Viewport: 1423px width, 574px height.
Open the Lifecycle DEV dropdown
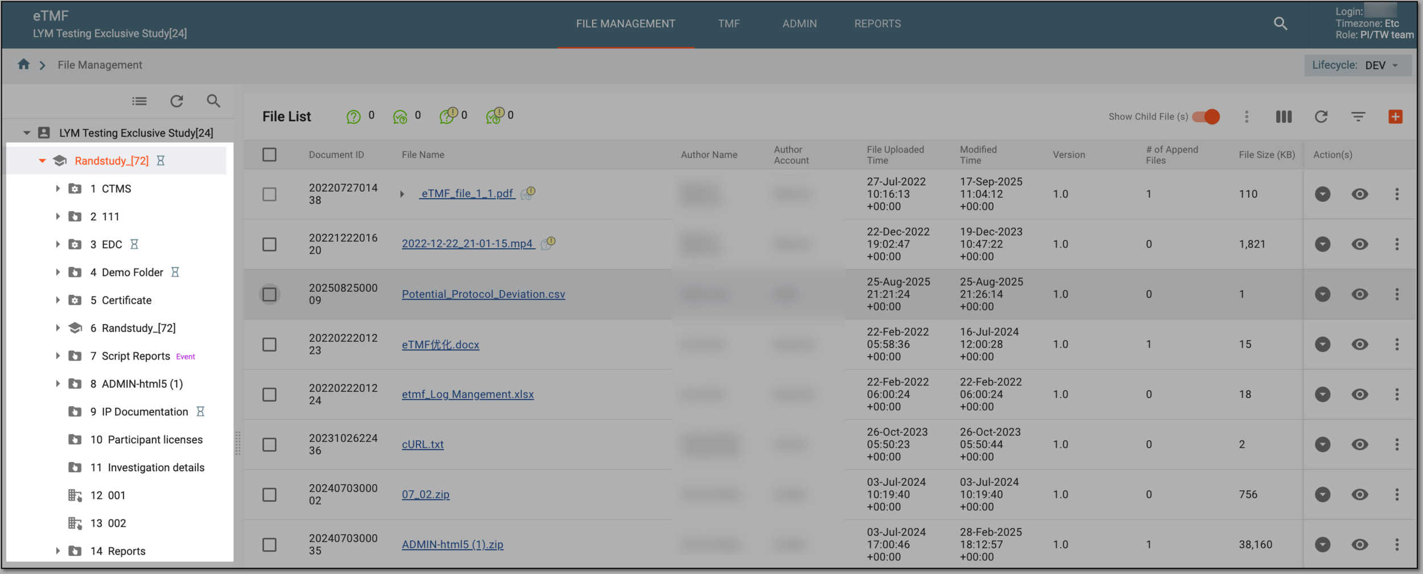1358,65
